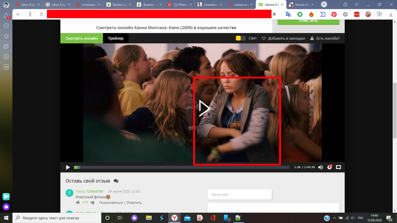The image size is (397, 223).
Task: Open Task View on taskbar
Action: pyautogui.click(x=120, y=218)
